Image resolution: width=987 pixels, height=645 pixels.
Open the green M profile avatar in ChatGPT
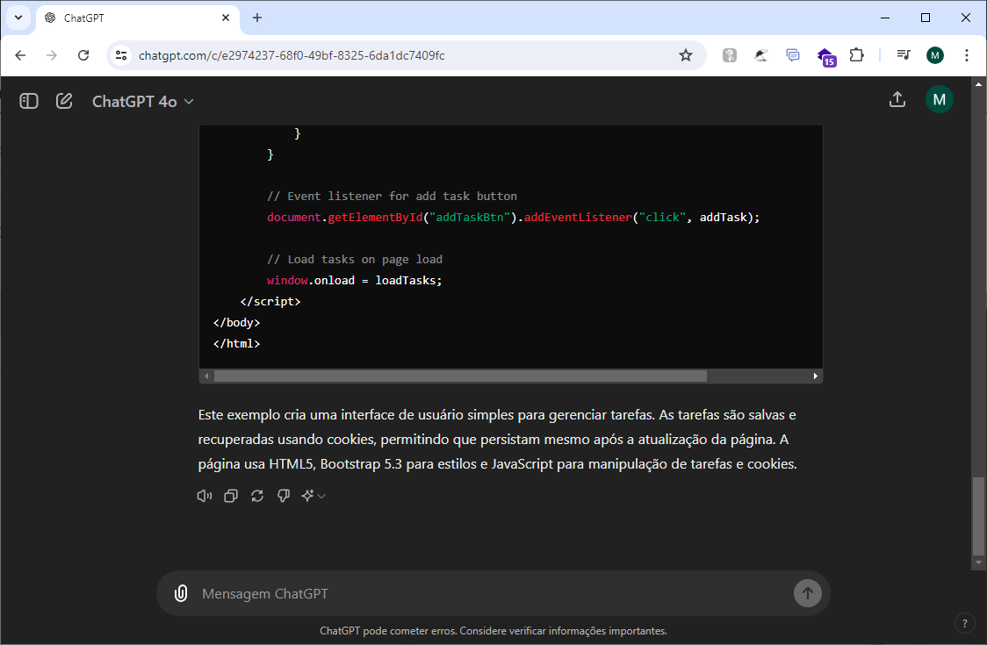coord(940,99)
